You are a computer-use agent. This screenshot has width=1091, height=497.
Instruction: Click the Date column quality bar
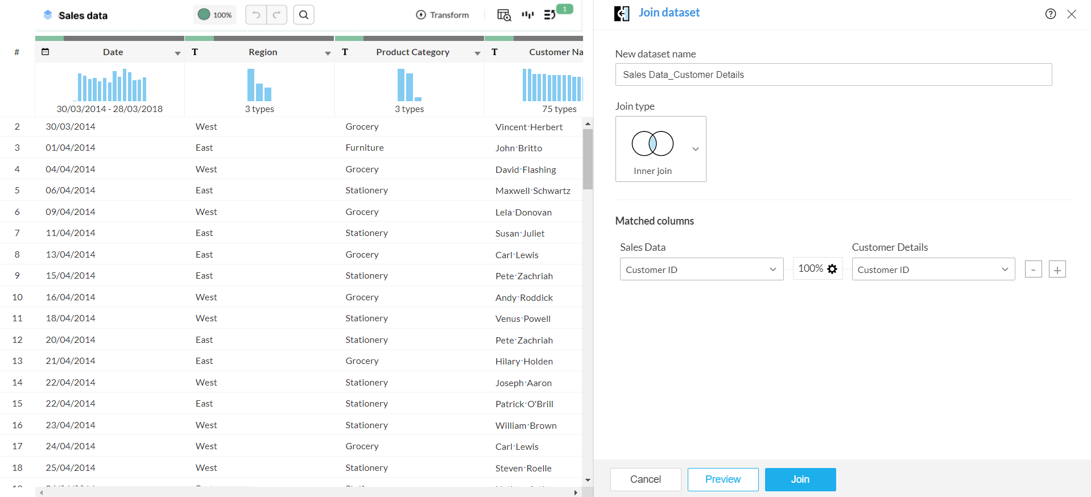[110, 39]
